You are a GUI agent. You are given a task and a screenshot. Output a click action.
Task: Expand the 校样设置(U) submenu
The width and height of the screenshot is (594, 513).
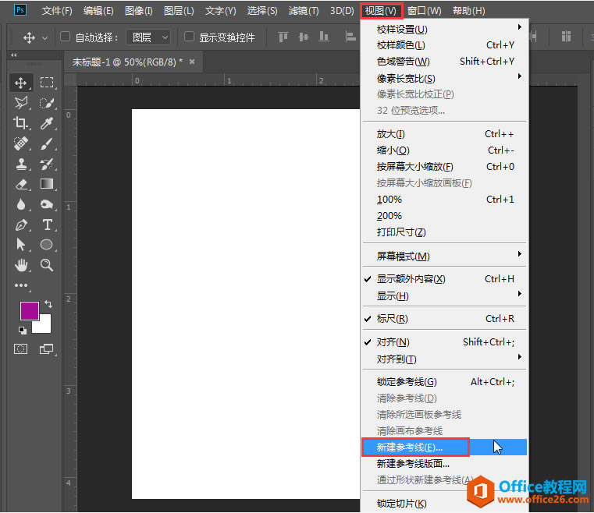(x=444, y=29)
